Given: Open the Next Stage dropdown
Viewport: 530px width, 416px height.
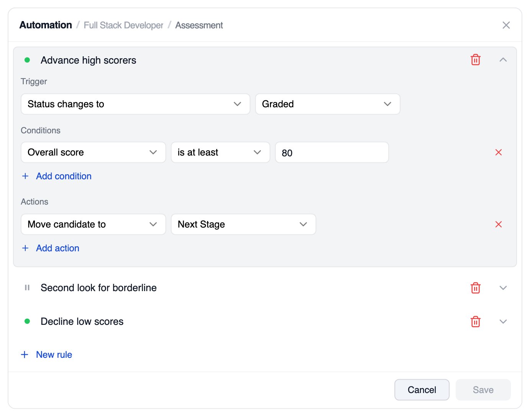Looking at the screenshot, I should point(244,224).
